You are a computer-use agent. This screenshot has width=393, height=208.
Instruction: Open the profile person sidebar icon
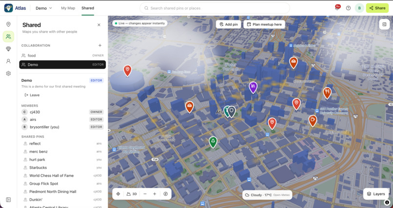point(8,61)
